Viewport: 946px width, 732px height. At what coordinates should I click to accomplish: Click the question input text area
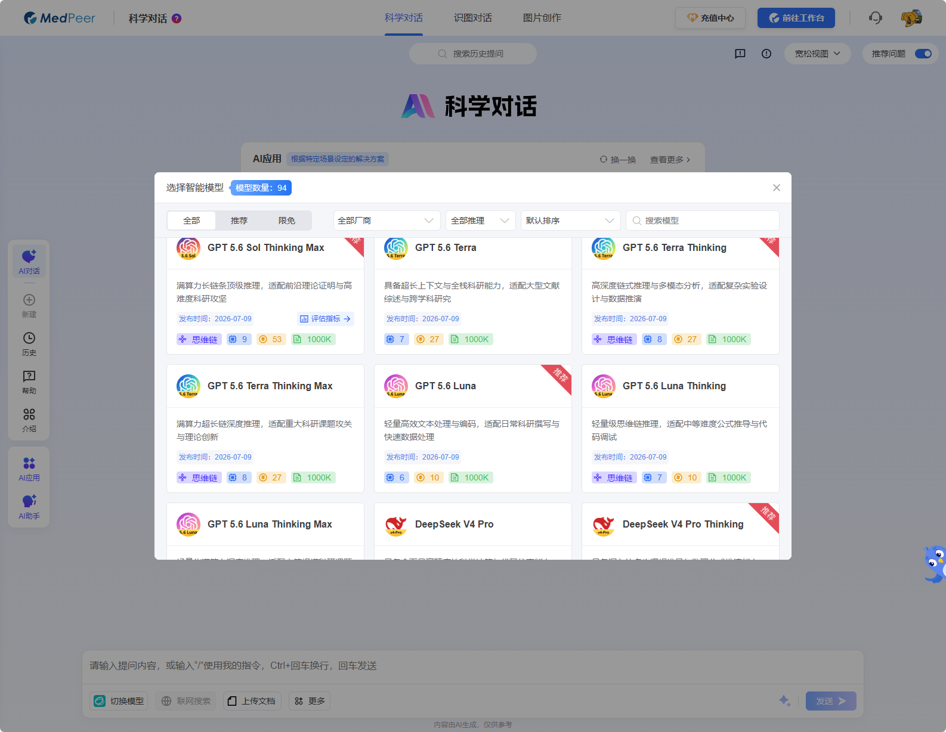coord(473,666)
